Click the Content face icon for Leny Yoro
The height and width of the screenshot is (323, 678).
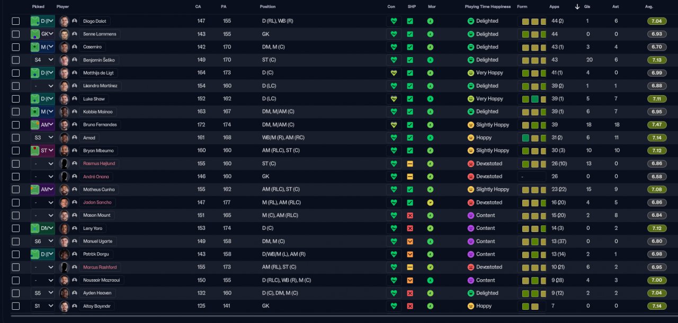click(470, 228)
